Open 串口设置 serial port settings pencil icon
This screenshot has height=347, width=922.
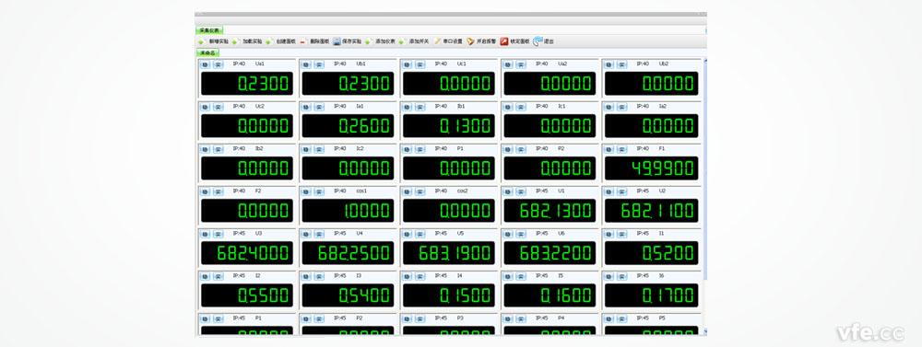click(x=437, y=41)
